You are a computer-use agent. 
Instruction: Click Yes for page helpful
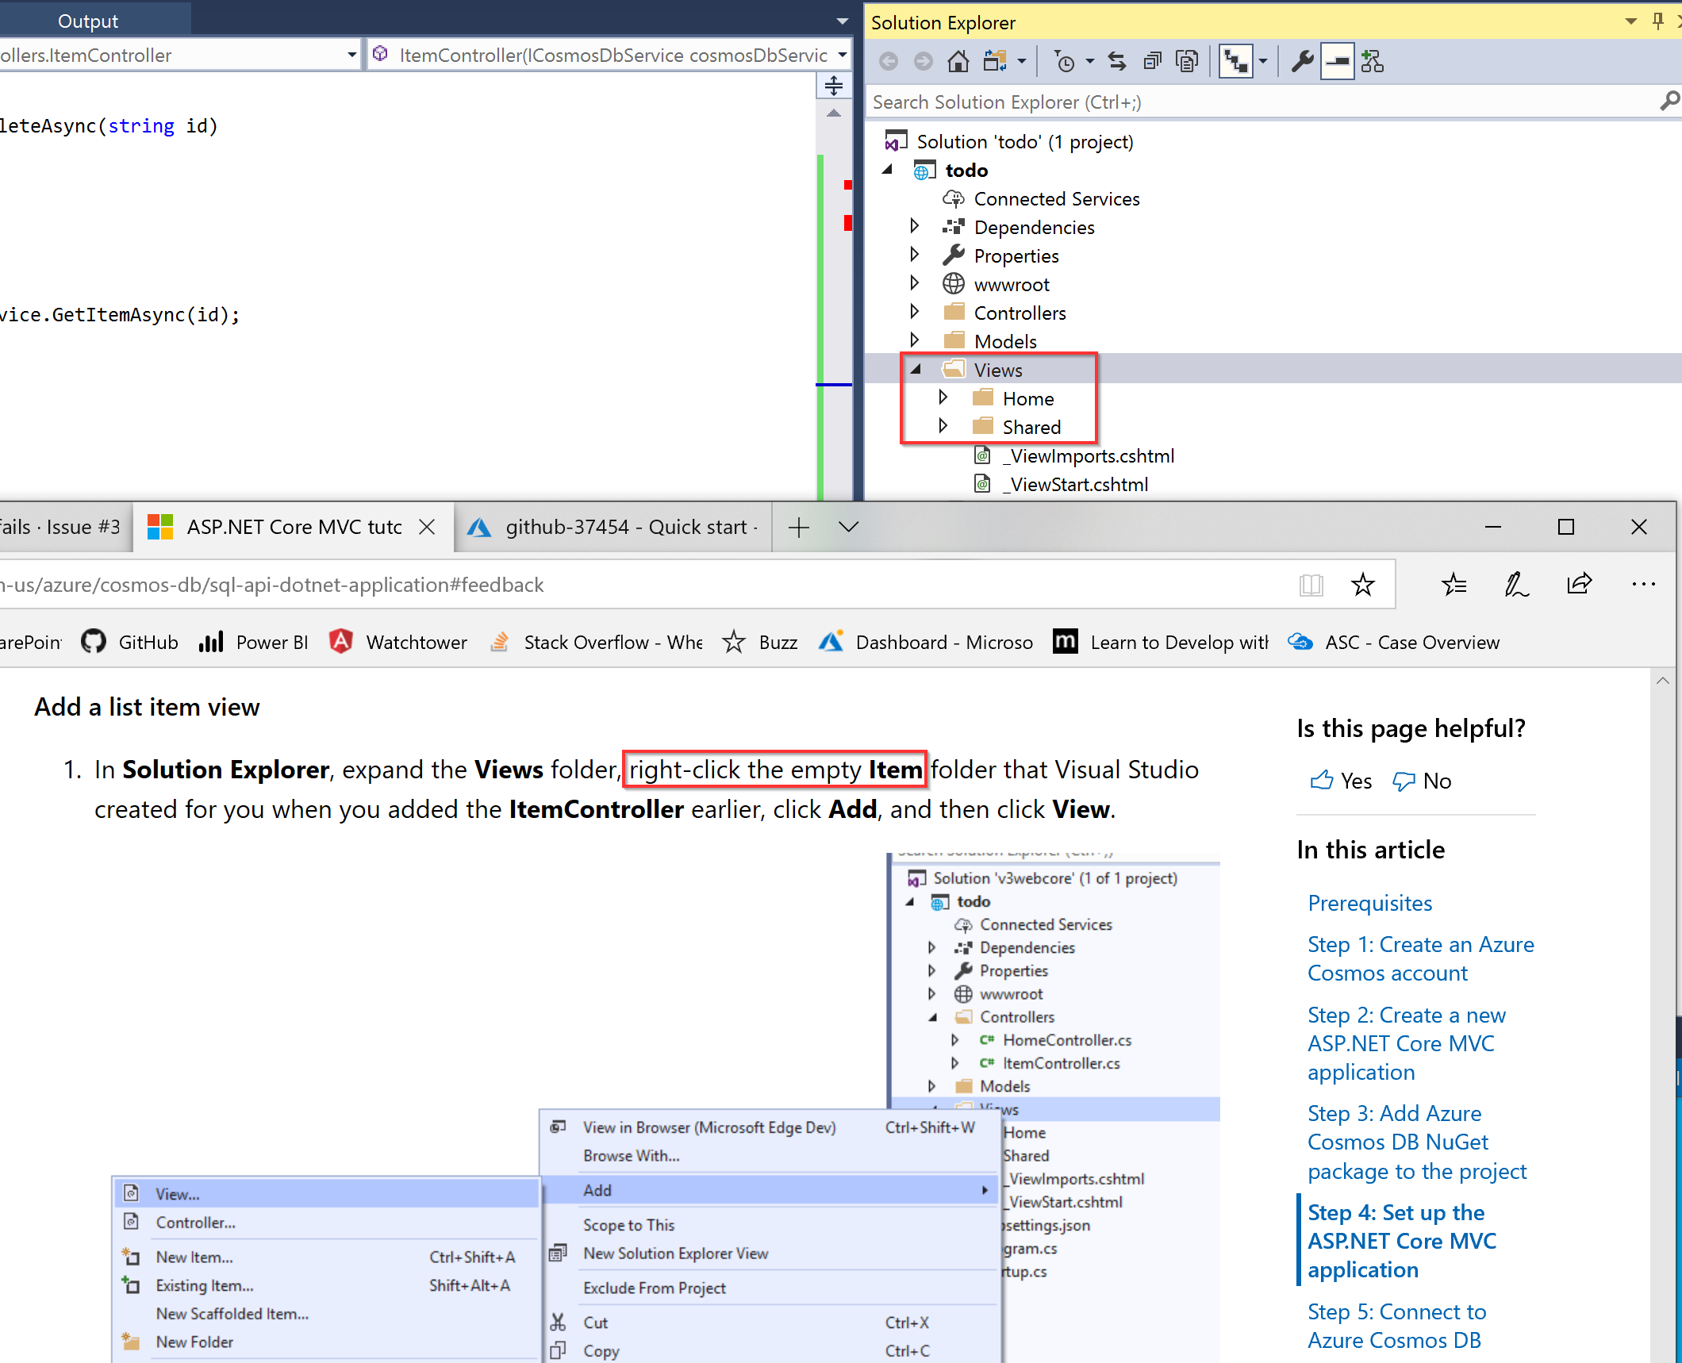(x=1341, y=781)
